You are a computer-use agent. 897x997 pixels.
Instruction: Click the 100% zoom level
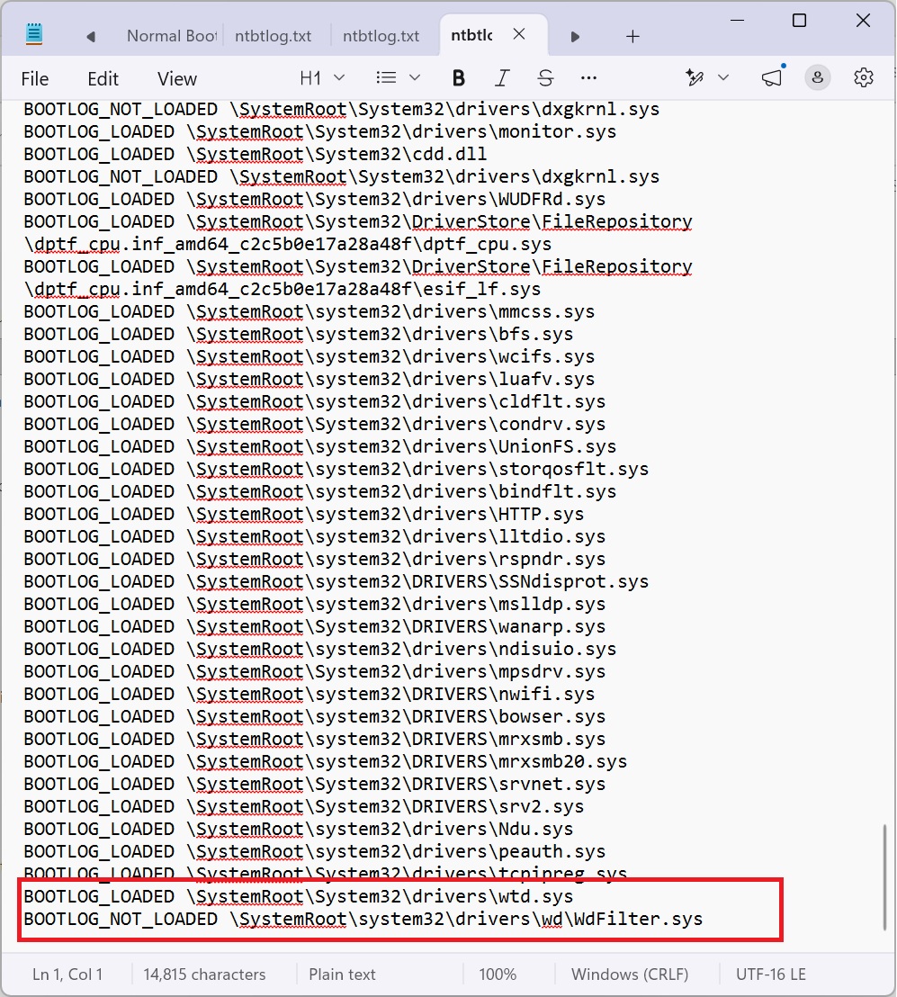pos(498,975)
